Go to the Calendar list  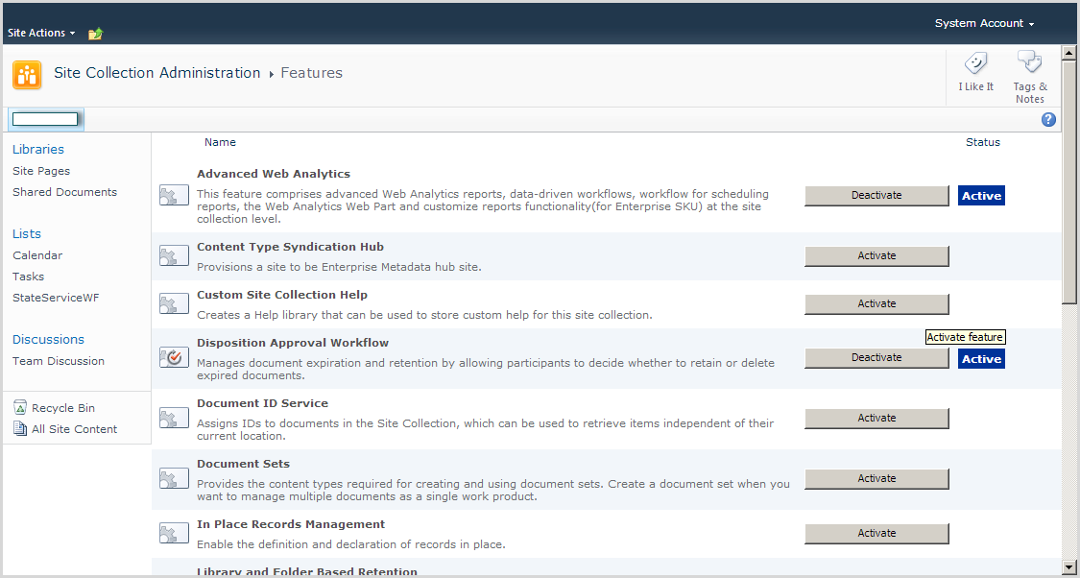37,255
